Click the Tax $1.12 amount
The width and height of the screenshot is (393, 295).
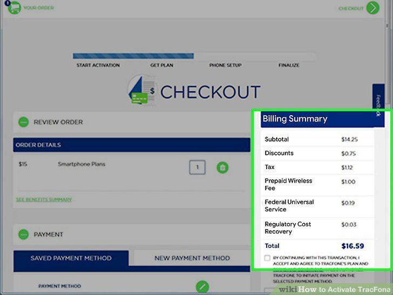[347, 167]
